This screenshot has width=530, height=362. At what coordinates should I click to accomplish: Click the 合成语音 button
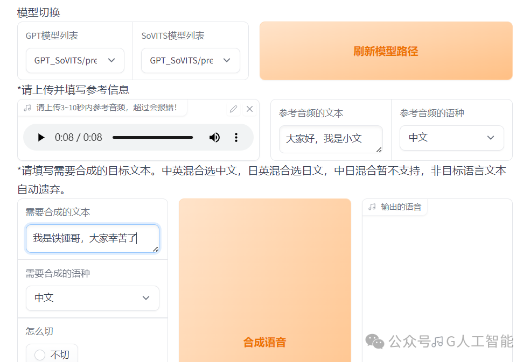[265, 281]
